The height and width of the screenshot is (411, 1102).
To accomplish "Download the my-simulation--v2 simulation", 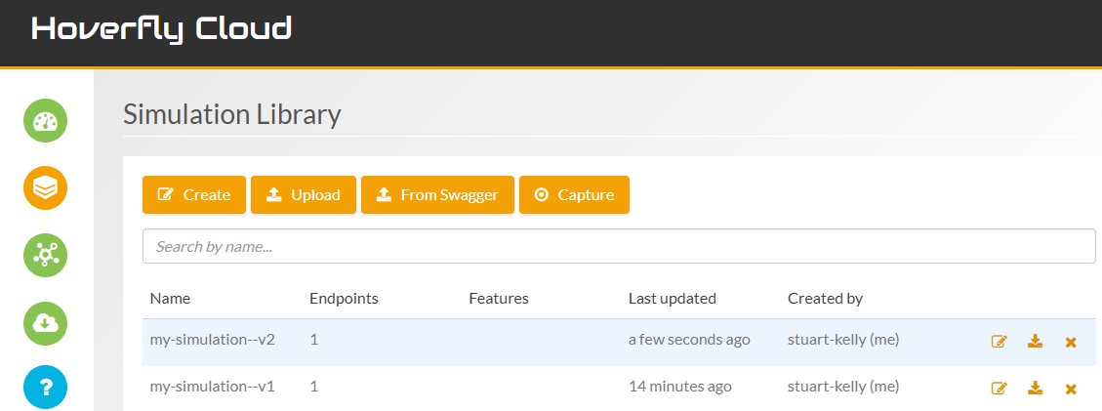I will pyautogui.click(x=1035, y=342).
